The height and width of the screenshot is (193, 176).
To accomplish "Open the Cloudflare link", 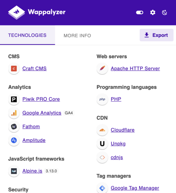I will (123, 130).
